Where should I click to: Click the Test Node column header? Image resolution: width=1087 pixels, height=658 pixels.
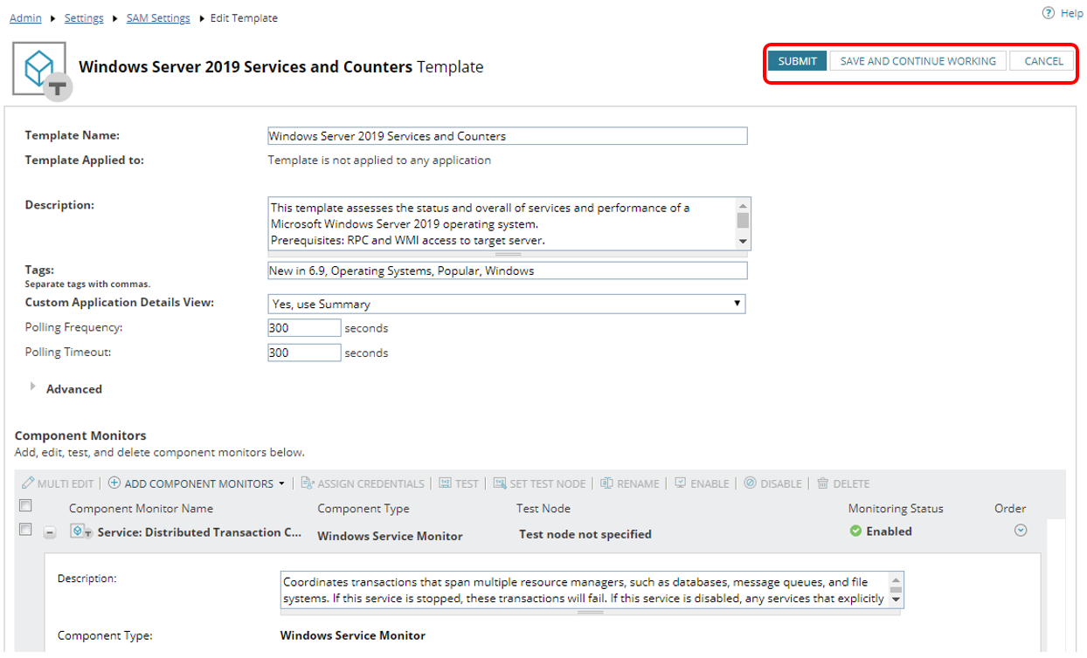(543, 508)
